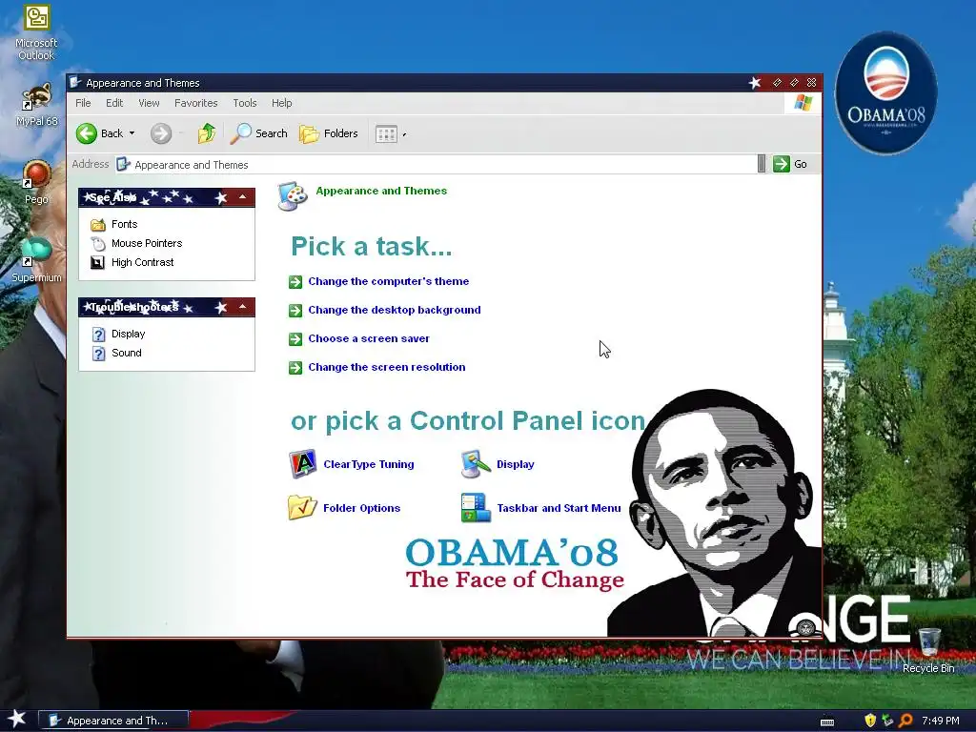Open the Sound troubleshooter link
The height and width of the screenshot is (732, 976).
[x=127, y=353]
